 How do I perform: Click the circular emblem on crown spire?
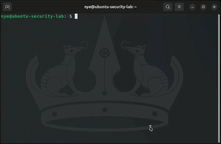[x=104, y=53]
